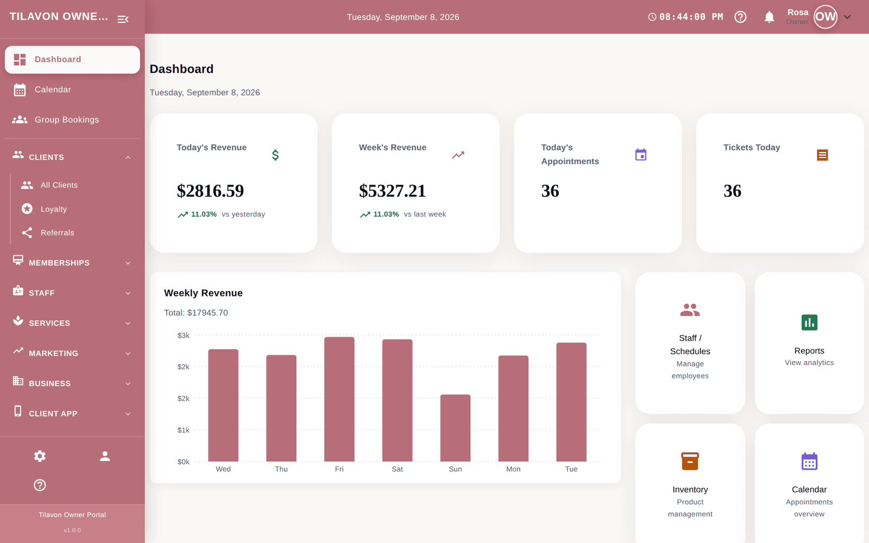Click the Total: $17945.70 text

(196, 313)
